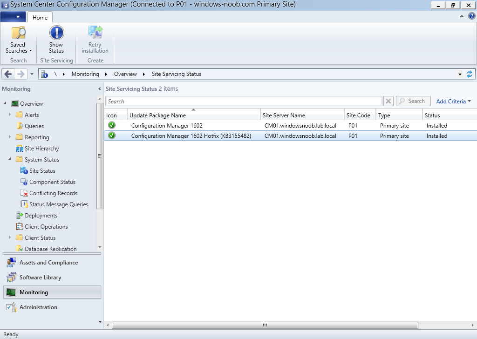Image resolution: width=477 pixels, height=339 pixels.
Task: Click the Search button
Action: 413,101
